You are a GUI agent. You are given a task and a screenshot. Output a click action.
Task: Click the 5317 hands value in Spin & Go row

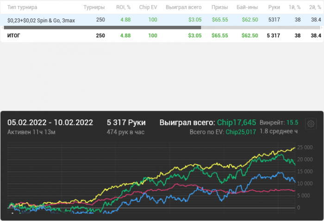pos(274,20)
